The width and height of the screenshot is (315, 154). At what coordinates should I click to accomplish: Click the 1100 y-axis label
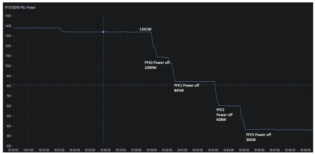[x=8, y=56]
